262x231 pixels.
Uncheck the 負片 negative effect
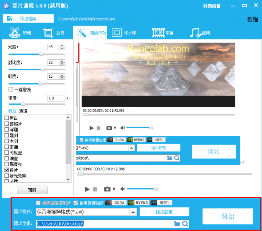tap(6, 170)
